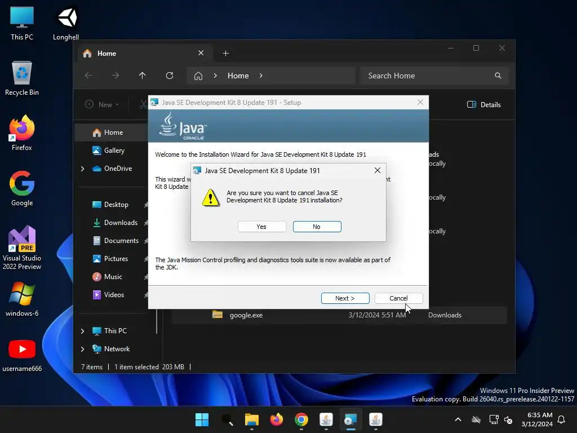The image size is (577, 433).
Task: Expand the Network tree node
Action: pyautogui.click(x=83, y=349)
